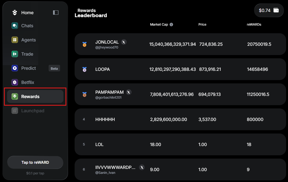This screenshot has width=288, height=182.
Task: Go to the Predict menu item marked Beta
Action: 29,68
